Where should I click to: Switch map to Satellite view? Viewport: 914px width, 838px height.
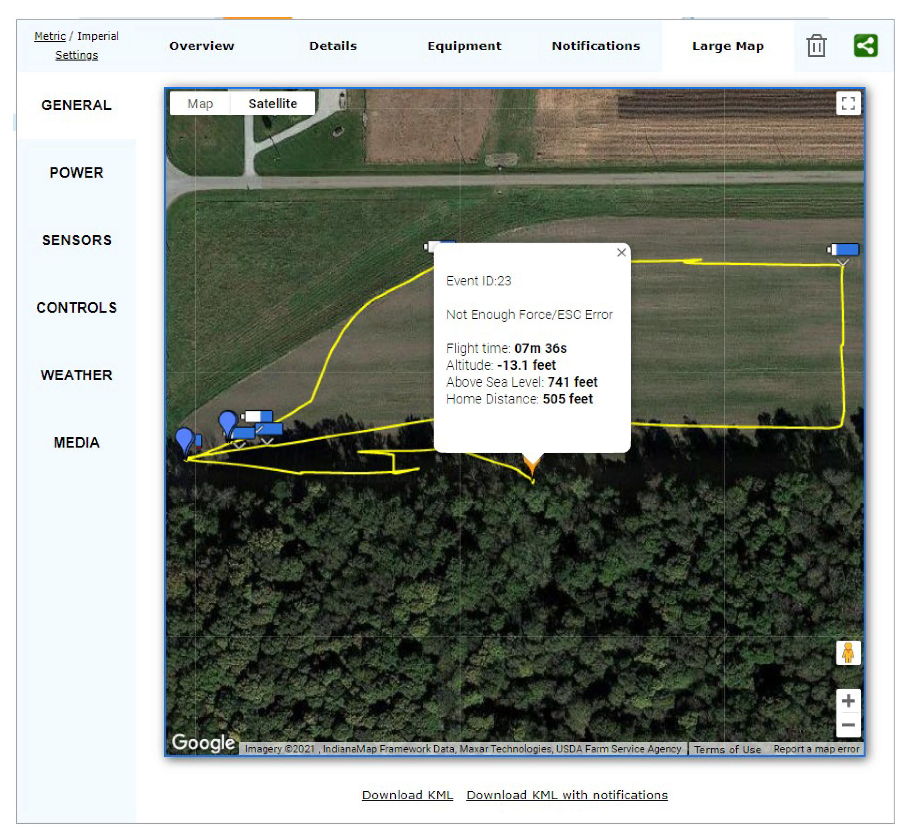pos(272,104)
